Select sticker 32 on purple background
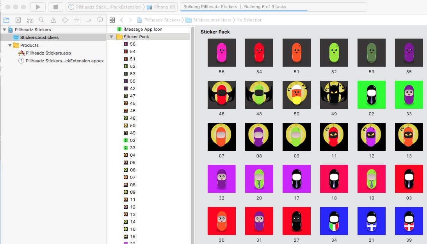This screenshot has width=427, height=244. point(222,179)
